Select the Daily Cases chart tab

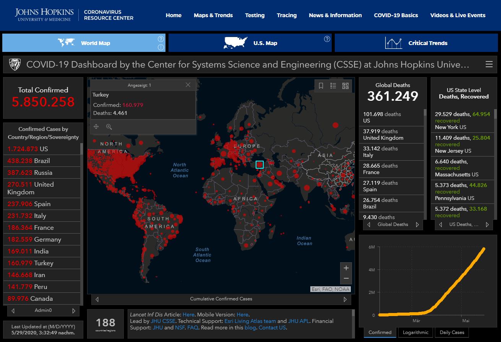pyautogui.click(x=452, y=332)
